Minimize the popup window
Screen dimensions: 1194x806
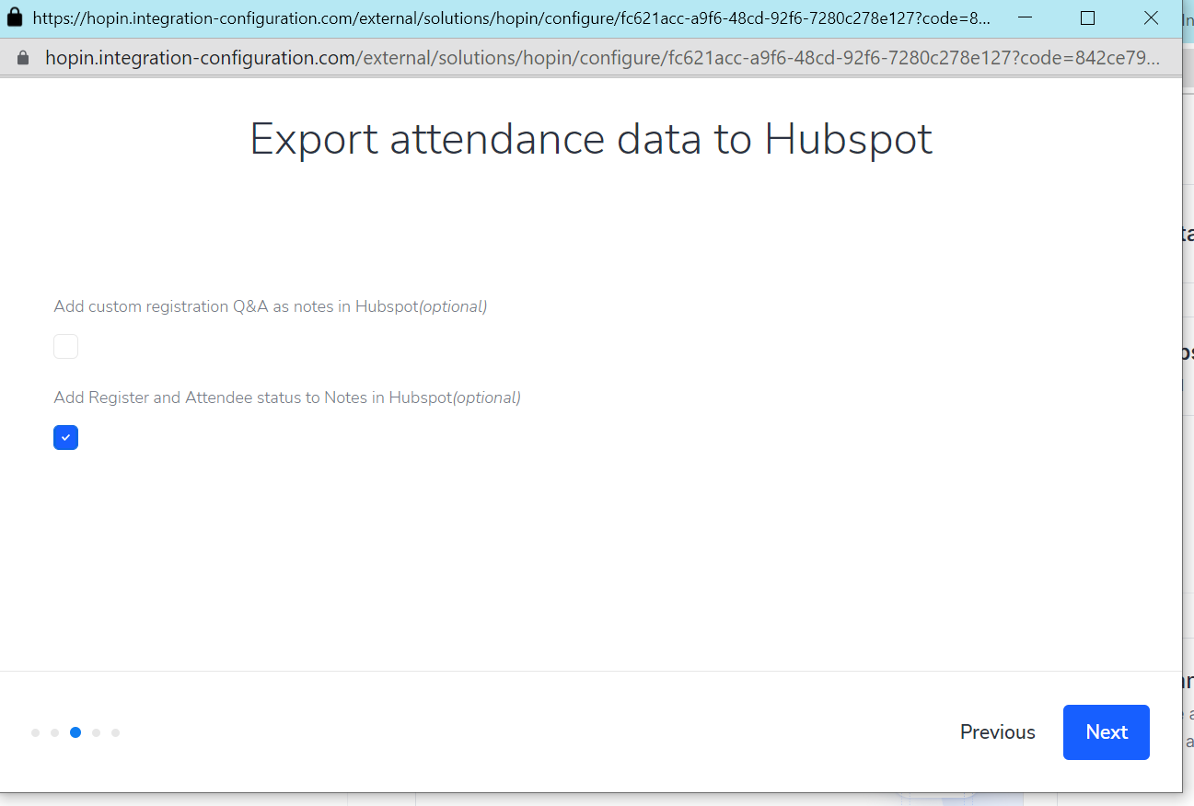(1025, 17)
